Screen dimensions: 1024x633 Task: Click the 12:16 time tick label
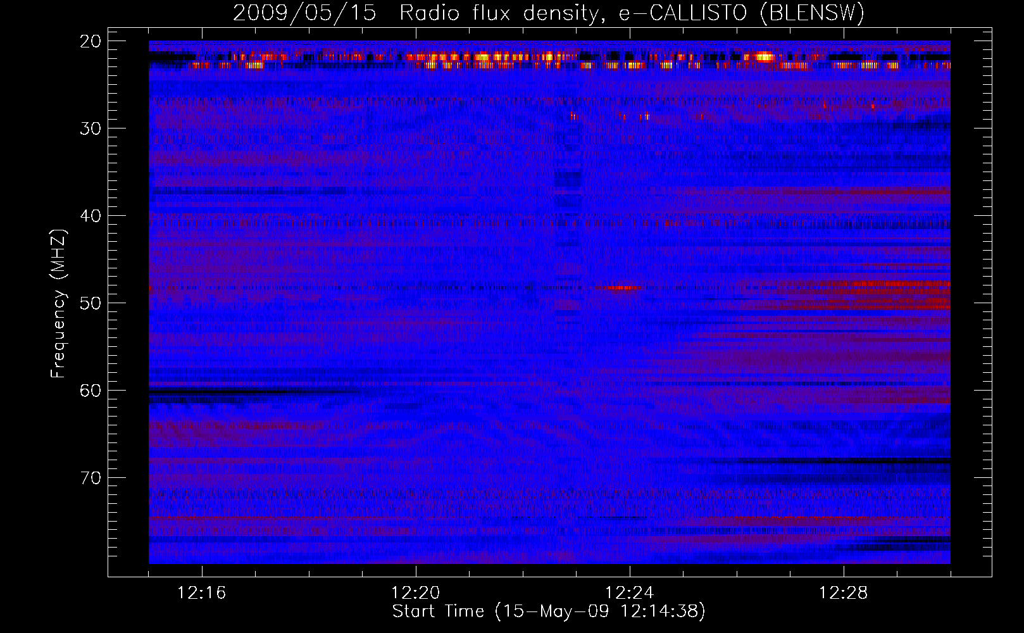(x=201, y=593)
